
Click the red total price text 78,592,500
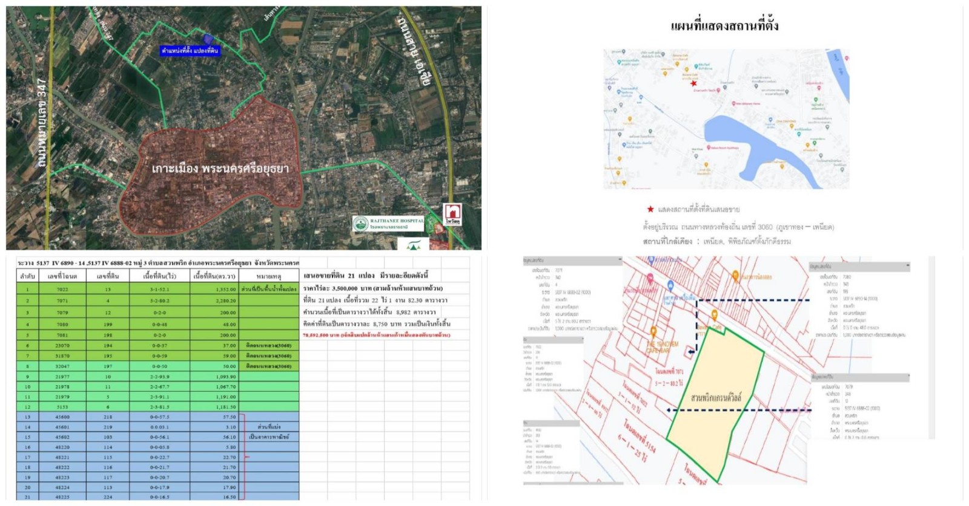(377, 335)
